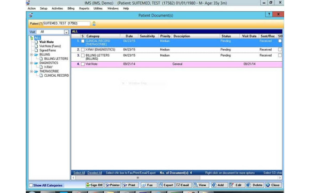Select CLINICAL RECORD document node

coord(56,76)
